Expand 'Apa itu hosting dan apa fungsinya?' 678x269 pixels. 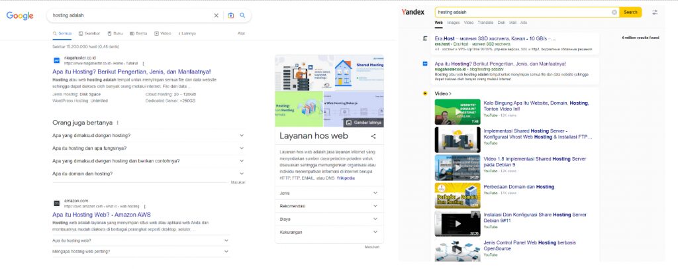tap(148, 148)
